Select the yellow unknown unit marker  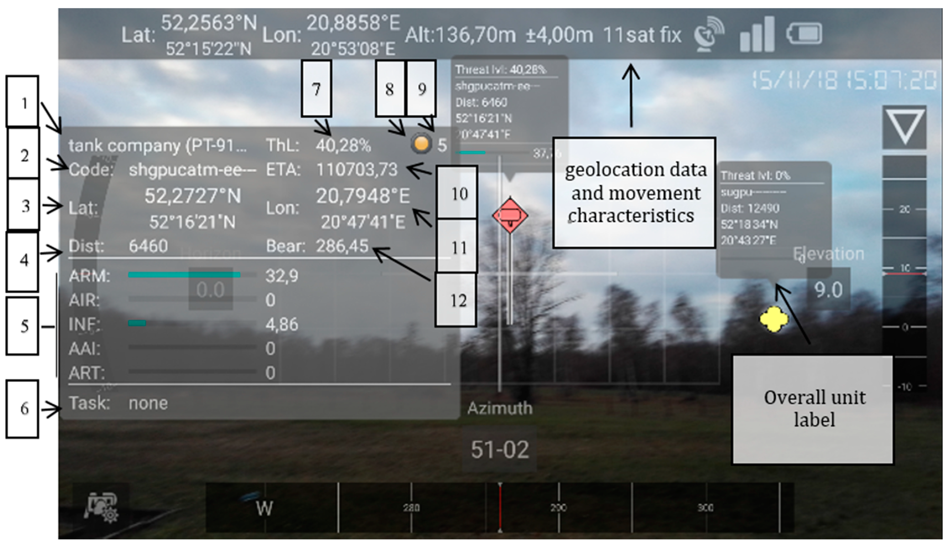click(774, 319)
